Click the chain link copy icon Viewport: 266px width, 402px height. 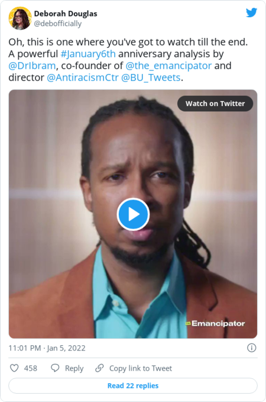[99, 368]
